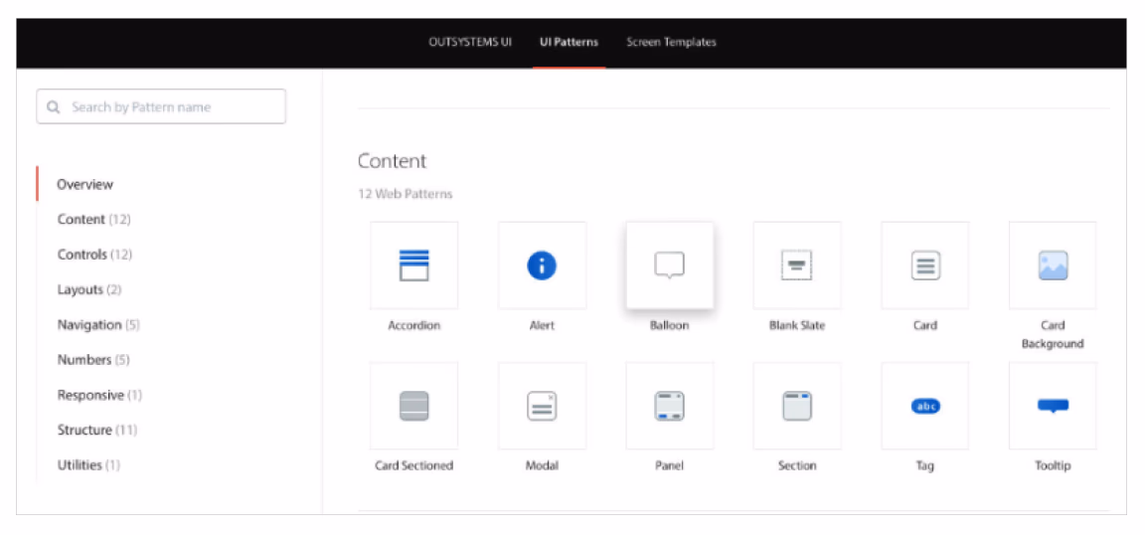Click the 'Accordion' label text
1145x535 pixels.
click(414, 325)
